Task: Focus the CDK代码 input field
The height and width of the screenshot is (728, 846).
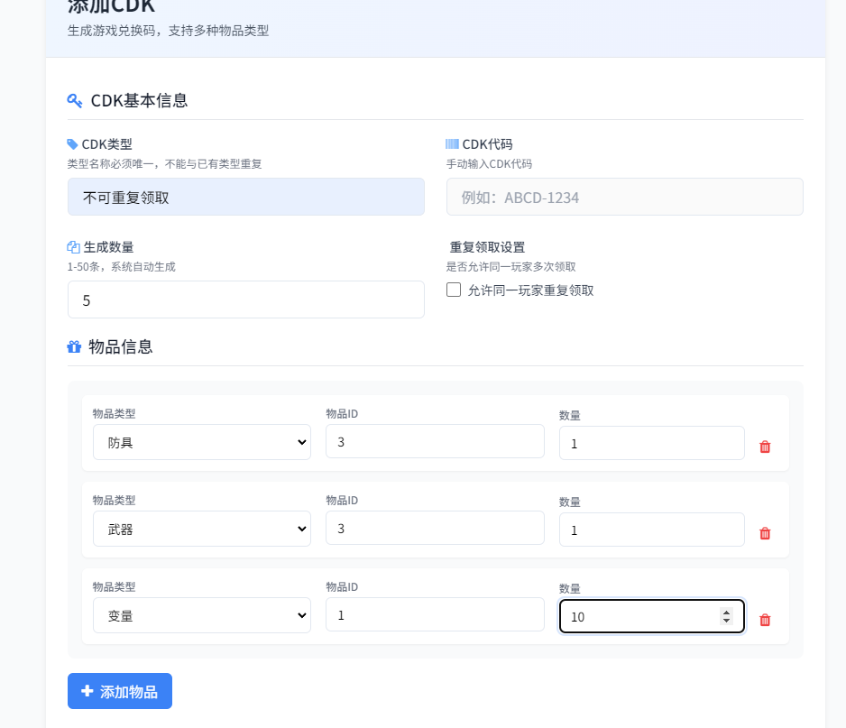Action: (x=625, y=197)
